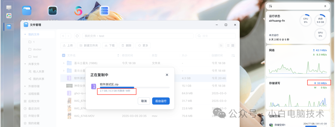Click the 删除 button
Screen dimensions: 335x127
click(x=126, y=45)
